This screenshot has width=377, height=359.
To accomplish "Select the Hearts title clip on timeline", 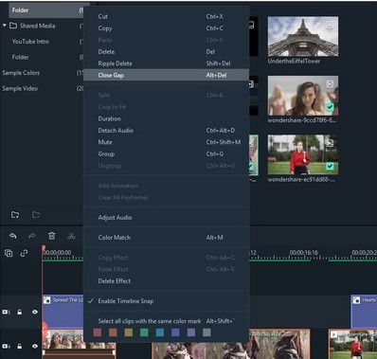I will point(364,312).
